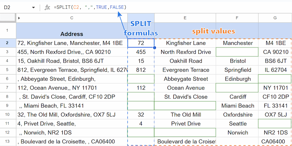Click the cell containing 455

141,52
